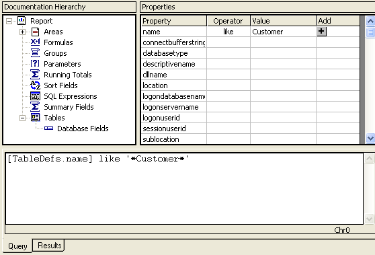The width and height of the screenshot is (375, 255).
Task: Switch to the Query tab
Action: click(17, 246)
